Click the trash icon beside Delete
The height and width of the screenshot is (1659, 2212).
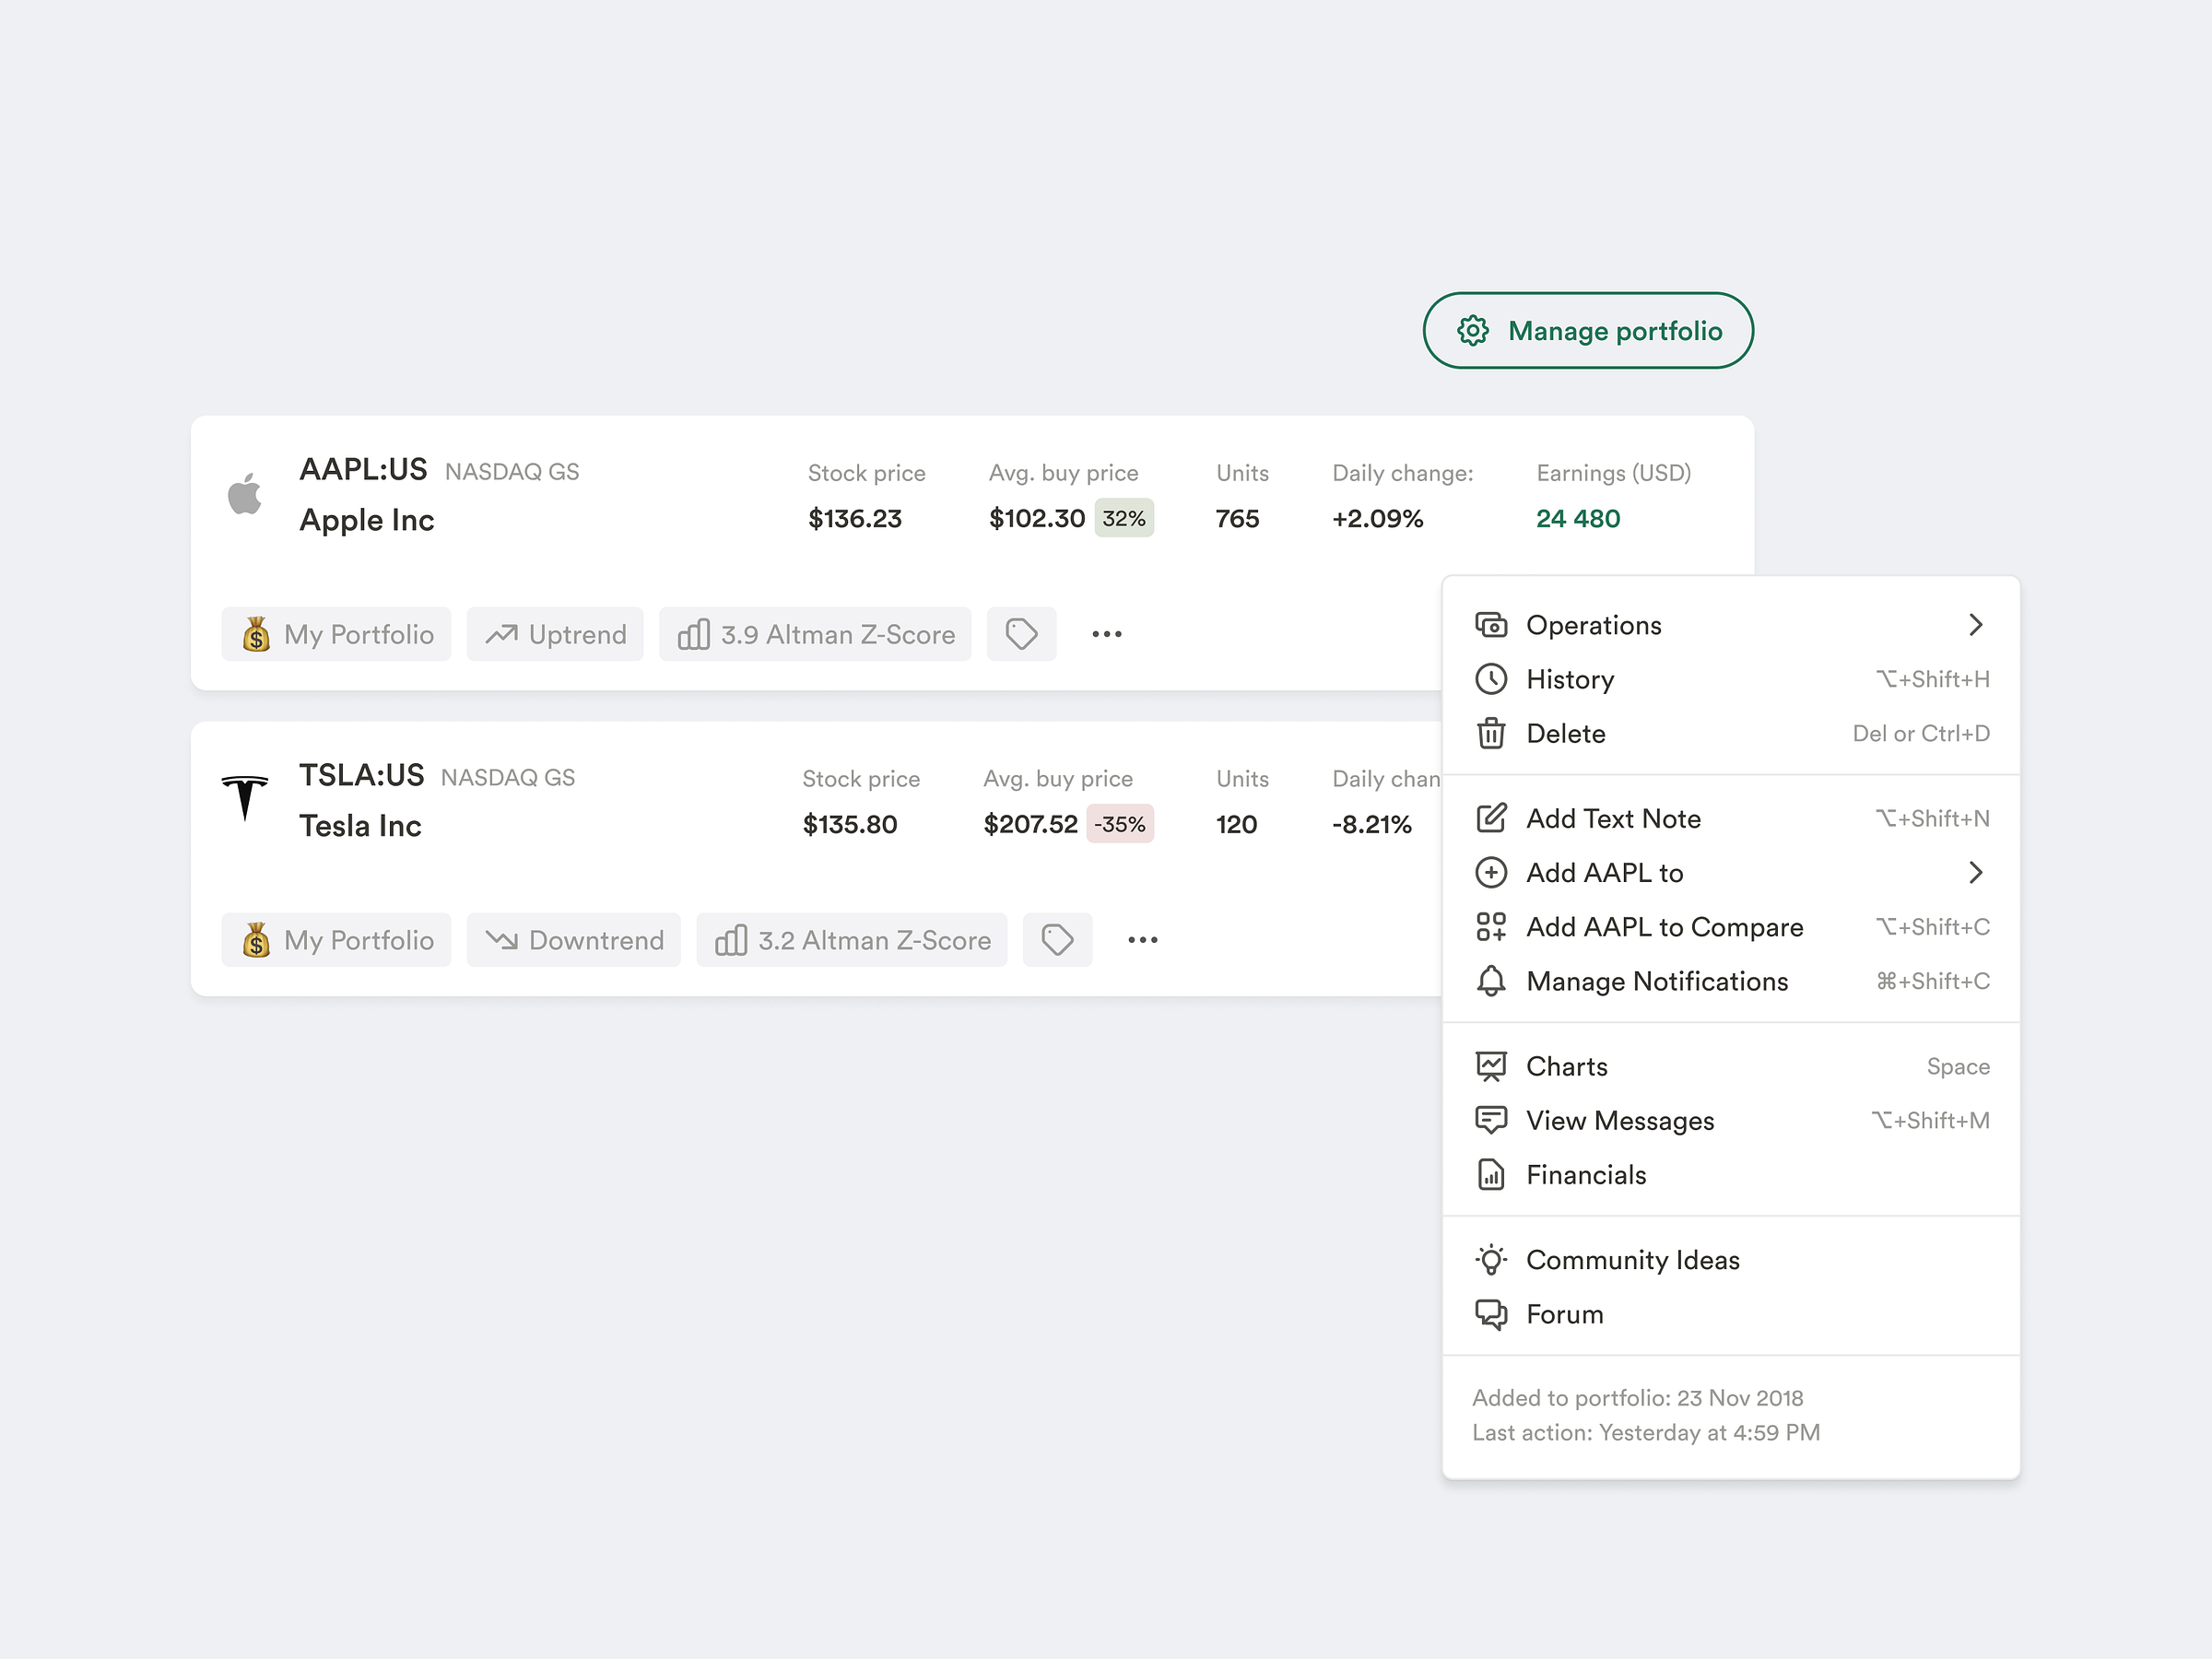pos(1492,733)
